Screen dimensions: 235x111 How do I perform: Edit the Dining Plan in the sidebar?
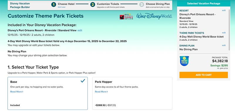tap(224, 45)
